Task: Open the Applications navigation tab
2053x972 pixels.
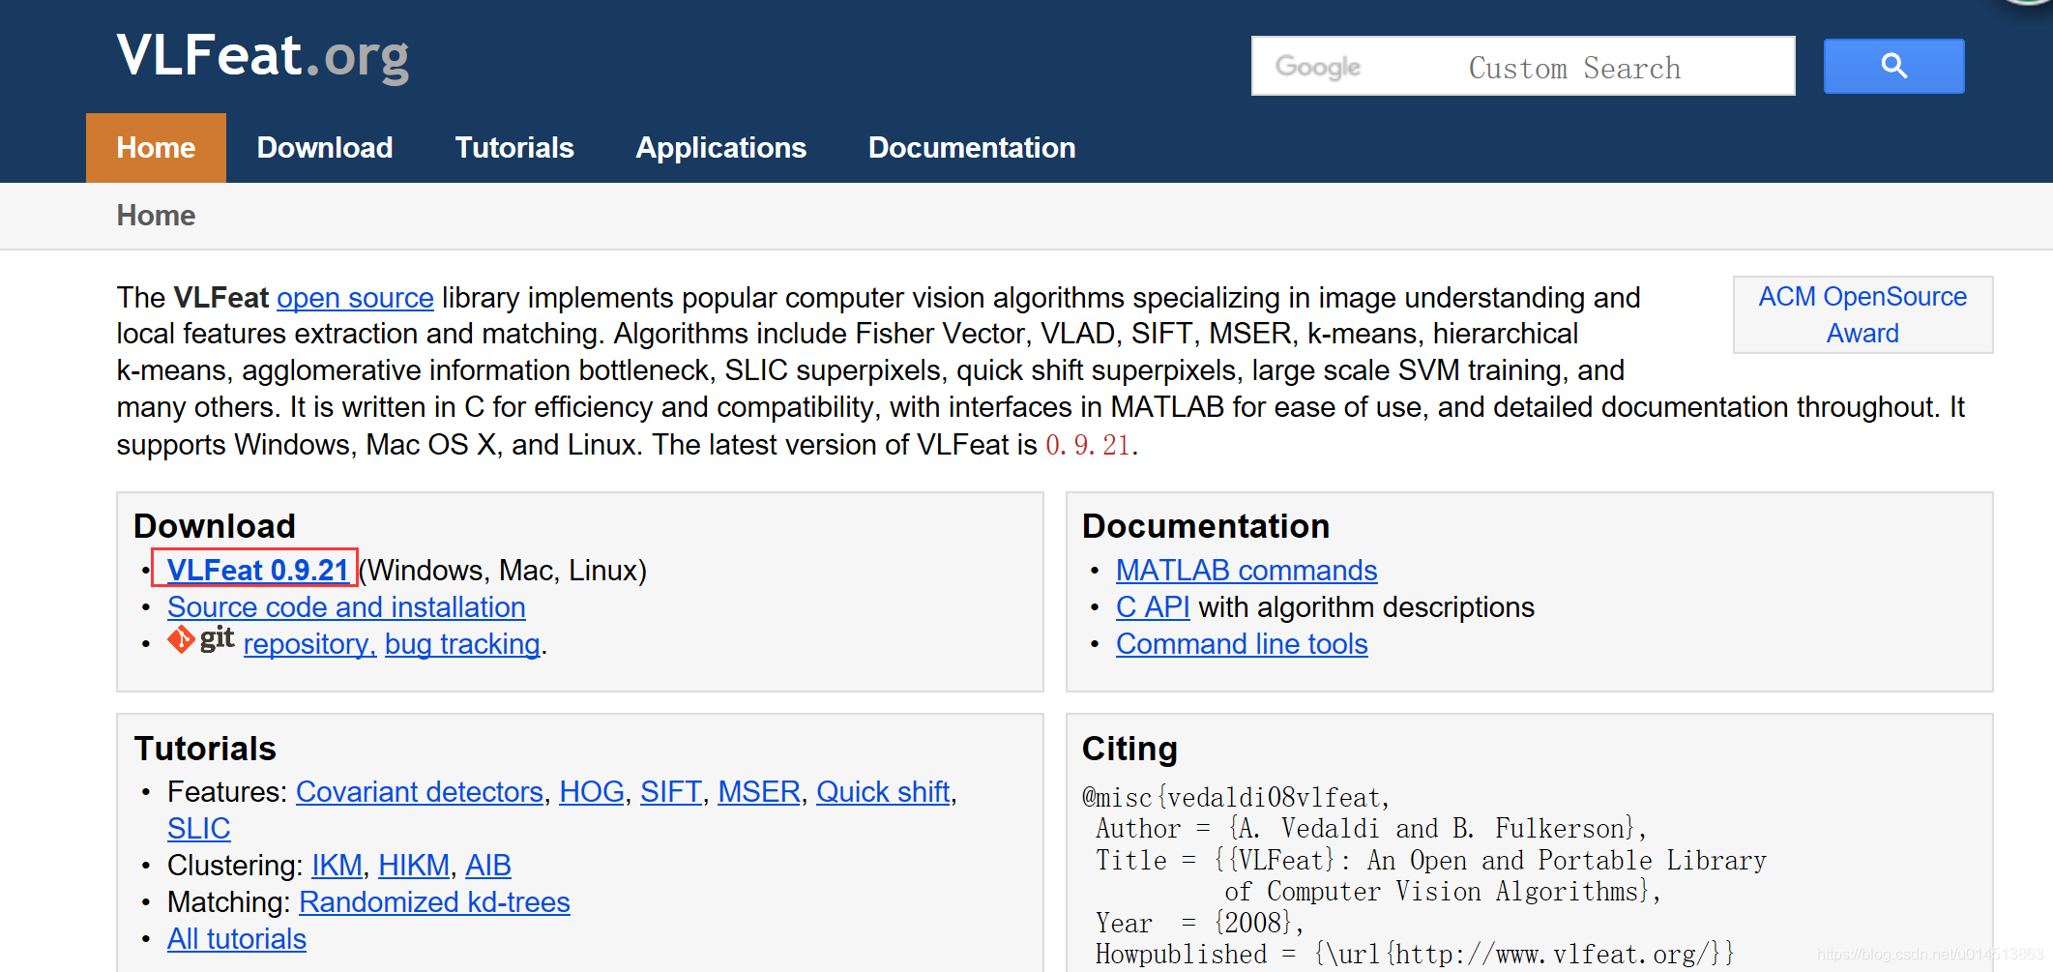Action: (721, 148)
